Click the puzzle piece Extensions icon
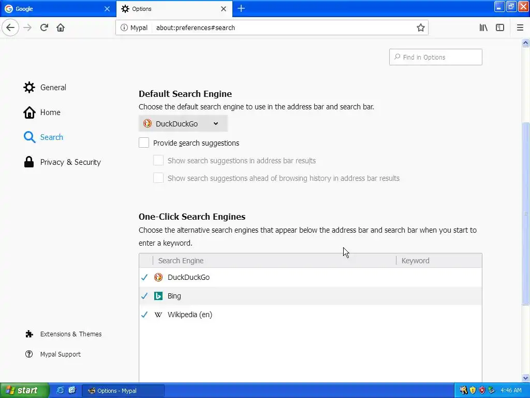The height and width of the screenshot is (398, 530). [x=29, y=334]
